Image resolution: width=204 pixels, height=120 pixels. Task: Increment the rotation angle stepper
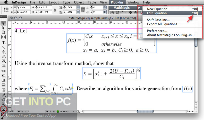click(91, 7)
